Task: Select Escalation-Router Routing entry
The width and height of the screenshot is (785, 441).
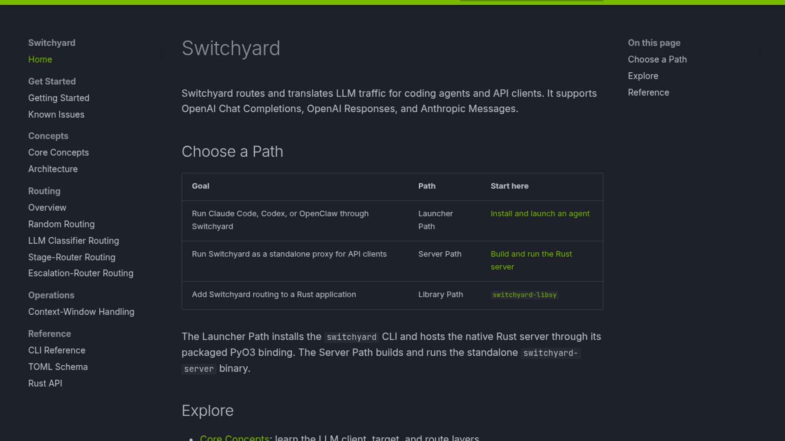Action: (81, 273)
